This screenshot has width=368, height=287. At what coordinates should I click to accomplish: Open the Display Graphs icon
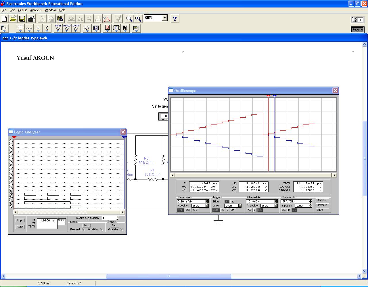click(x=107, y=19)
